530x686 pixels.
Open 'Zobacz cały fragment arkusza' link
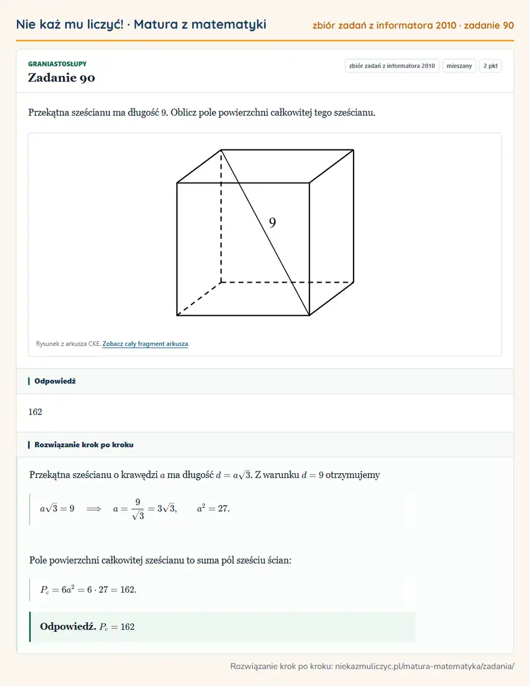[x=145, y=344]
